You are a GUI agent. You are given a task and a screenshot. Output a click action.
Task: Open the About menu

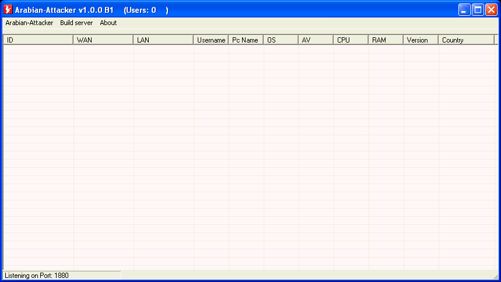108,23
